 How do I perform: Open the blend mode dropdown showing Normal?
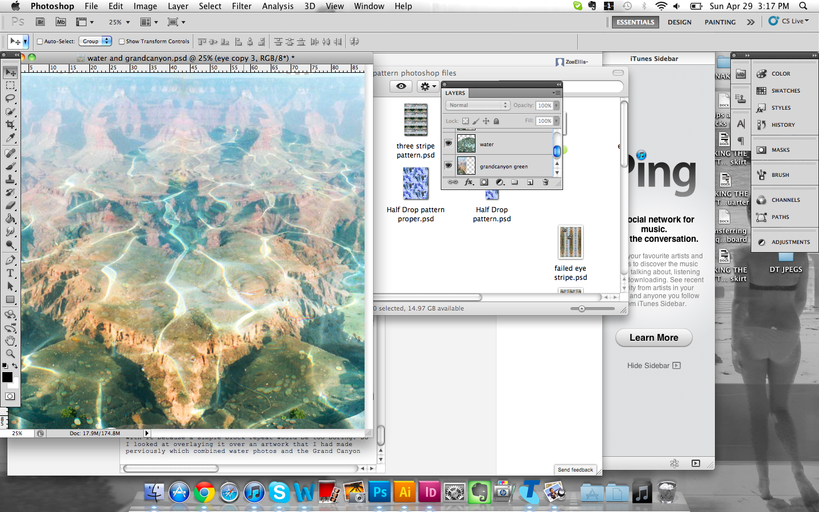pyautogui.click(x=478, y=105)
